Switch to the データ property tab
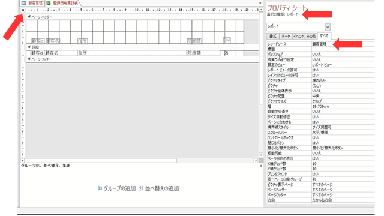 [286, 36]
